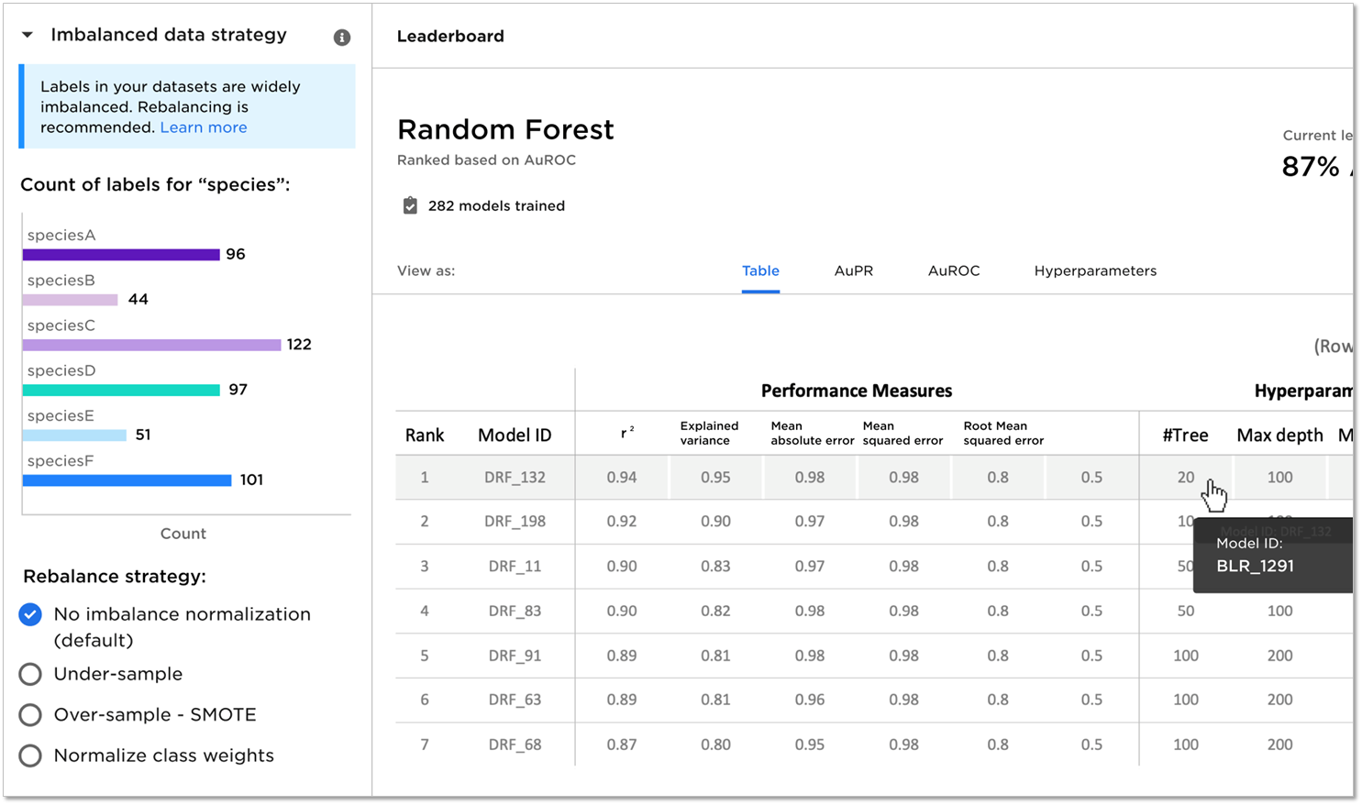Select model DRF_198 in the table
Image resolution: width=1362 pixels, height=805 pixels.
(515, 522)
